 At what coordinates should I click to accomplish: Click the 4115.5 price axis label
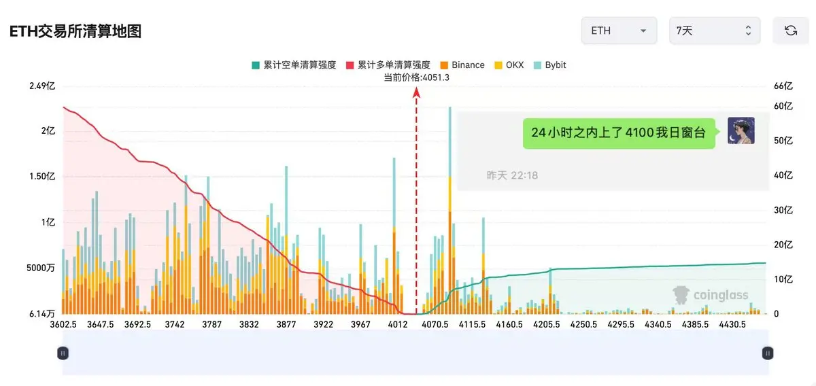tap(472, 325)
